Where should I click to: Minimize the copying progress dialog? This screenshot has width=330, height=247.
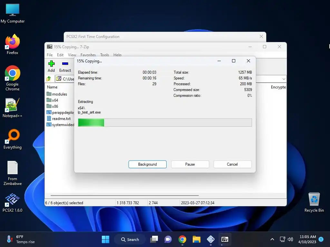(219, 61)
